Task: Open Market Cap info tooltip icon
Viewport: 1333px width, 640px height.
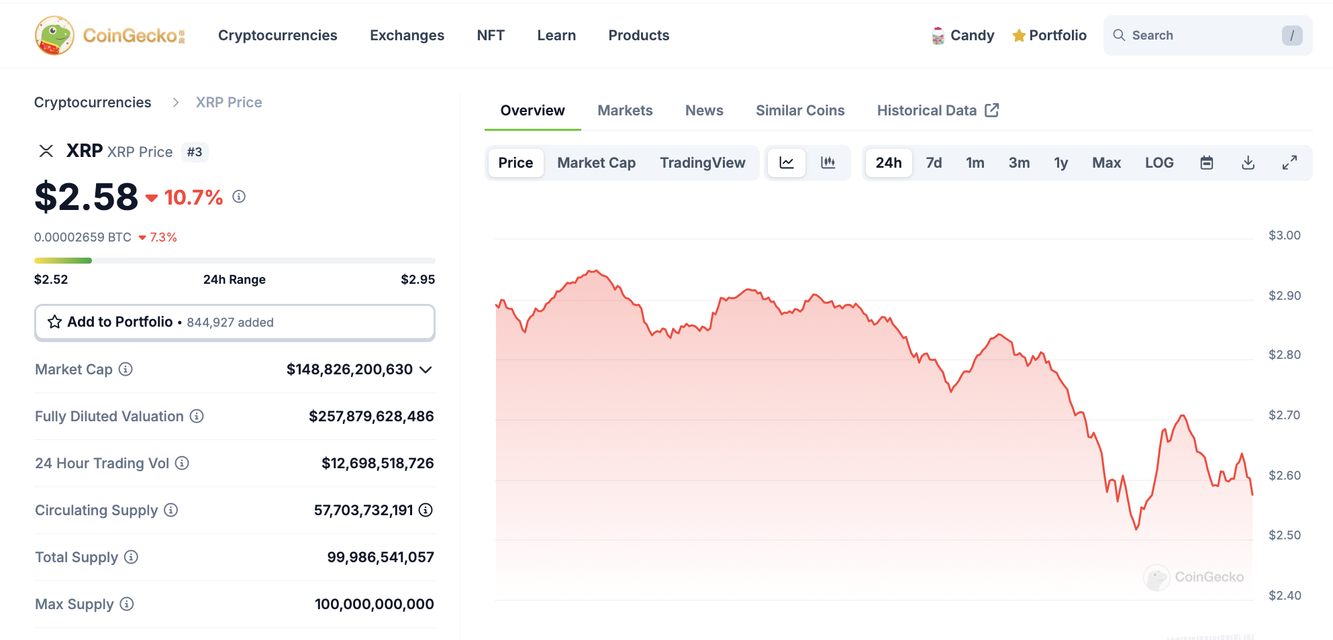Action: [126, 369]
